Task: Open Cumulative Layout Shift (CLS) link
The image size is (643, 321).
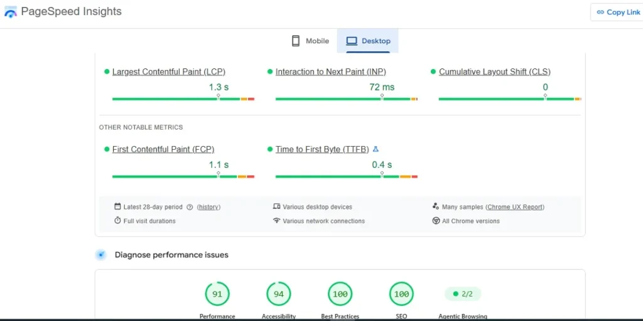Action: (495, 71)
